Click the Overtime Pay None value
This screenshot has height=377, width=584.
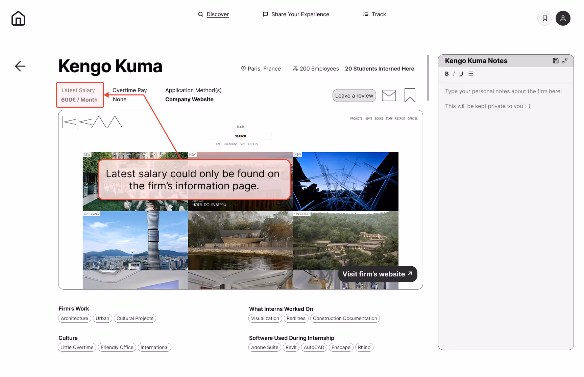coord(120,99)
